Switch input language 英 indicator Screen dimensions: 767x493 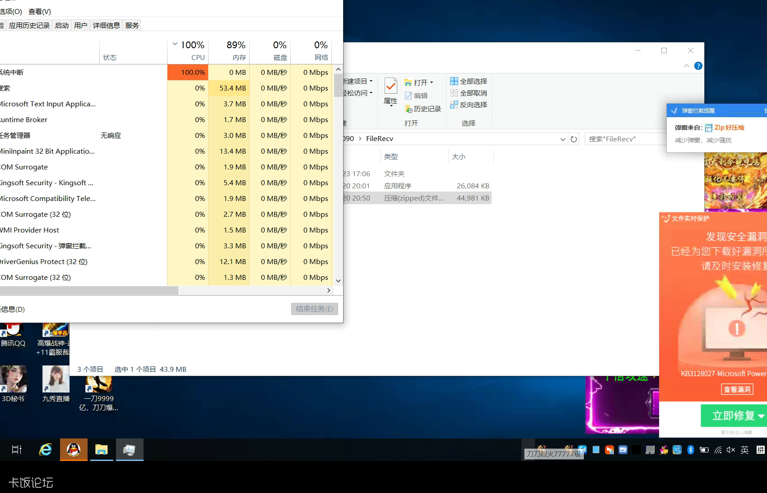point(745,449)
